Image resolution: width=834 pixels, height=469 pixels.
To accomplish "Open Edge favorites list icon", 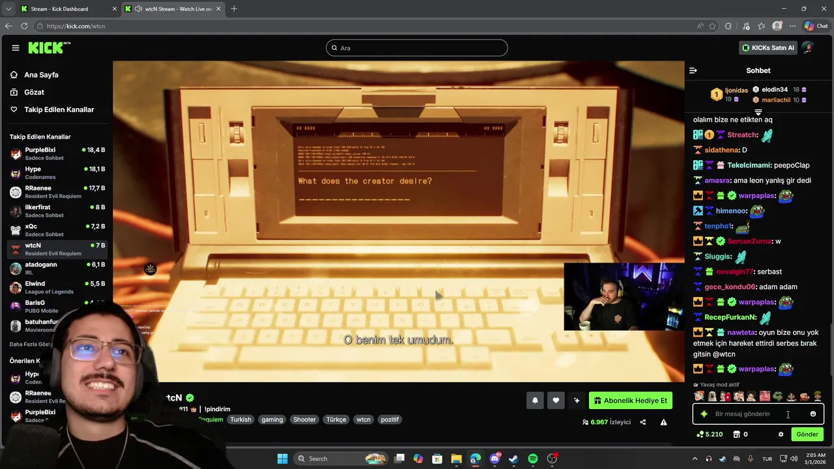I will click(761, 26).
